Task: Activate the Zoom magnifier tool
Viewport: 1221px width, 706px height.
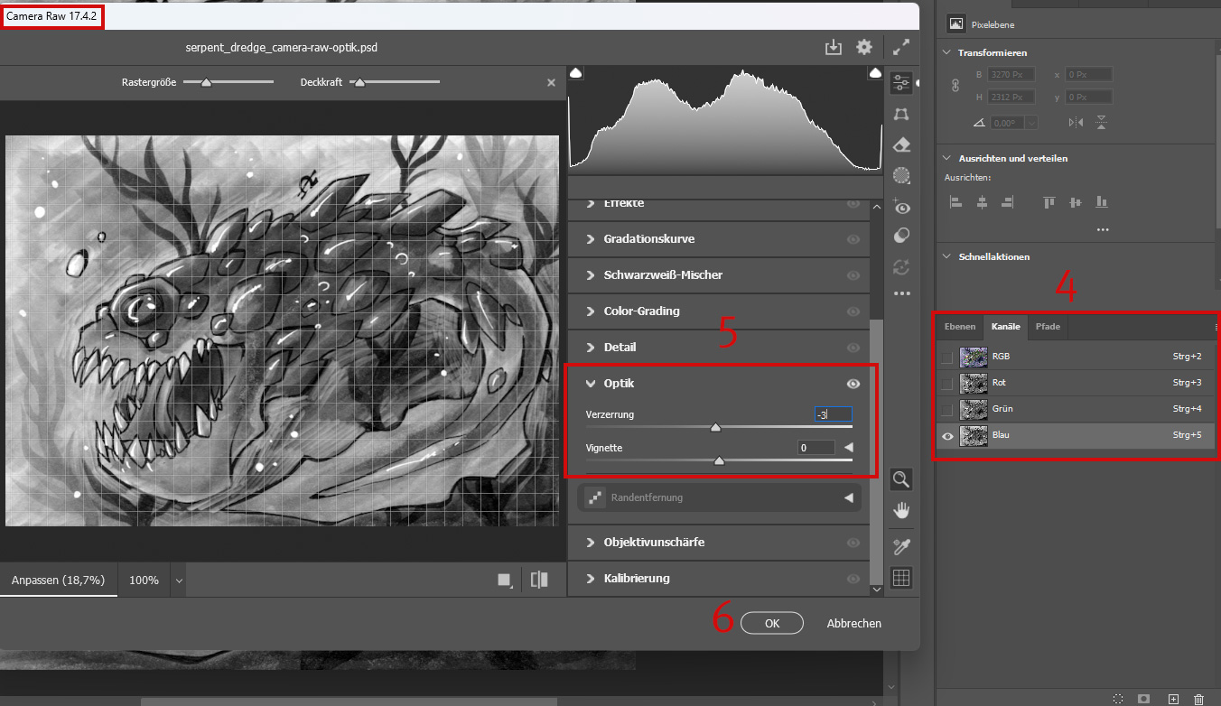Action: pos(900,478)
